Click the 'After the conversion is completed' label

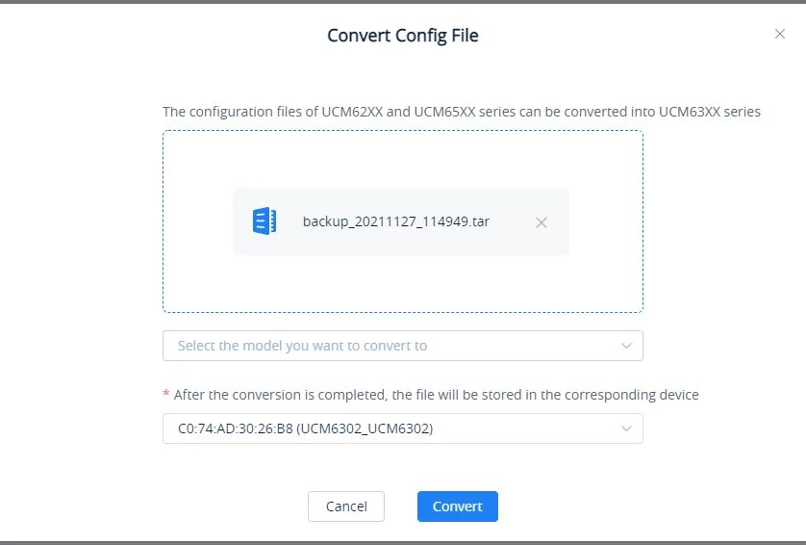click(x=436, y=395)
